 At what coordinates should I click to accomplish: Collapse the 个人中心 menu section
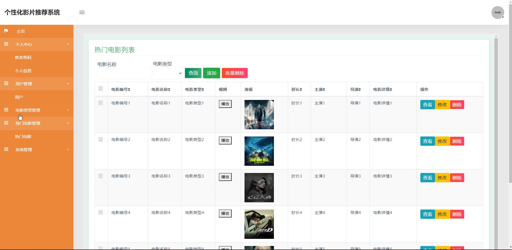click(x=37, y=44)
